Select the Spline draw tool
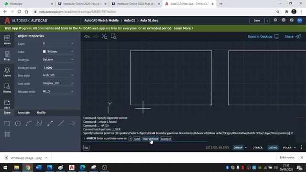 (39, 123)
